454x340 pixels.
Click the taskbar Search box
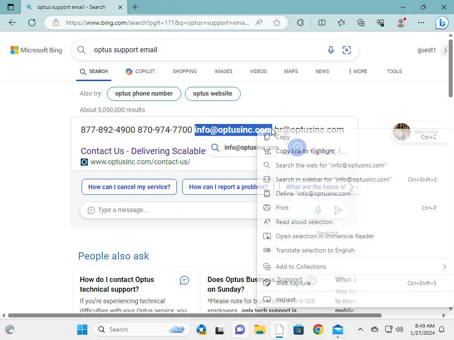coord(142,329)
